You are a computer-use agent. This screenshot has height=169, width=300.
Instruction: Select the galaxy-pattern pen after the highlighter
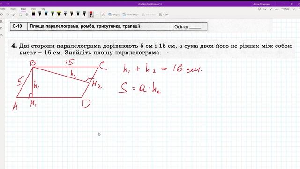coord(65,14)
